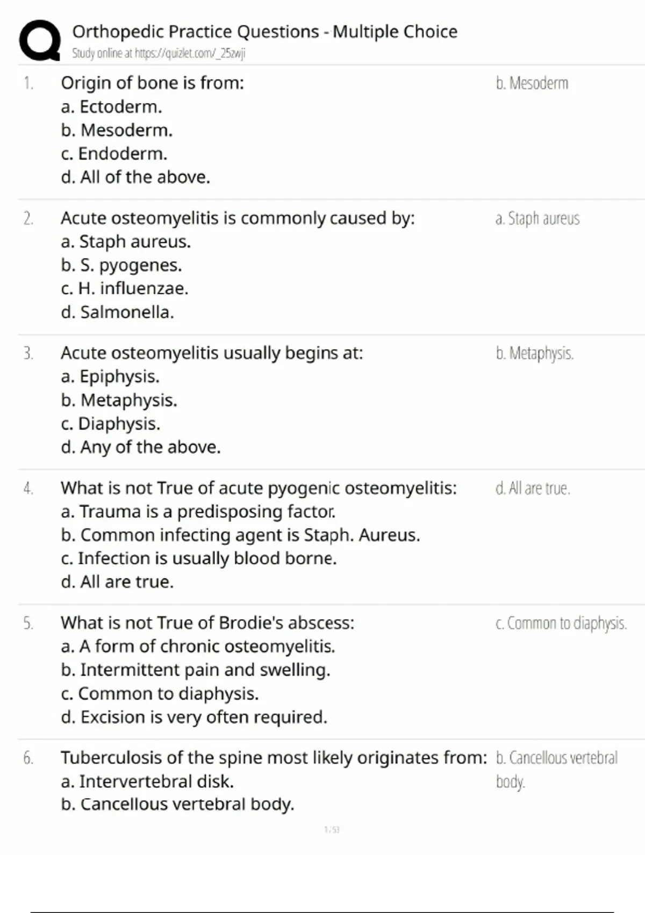Select option d. All are true in question 4
This screenshot has height=913, width=645.
point(117,582)
